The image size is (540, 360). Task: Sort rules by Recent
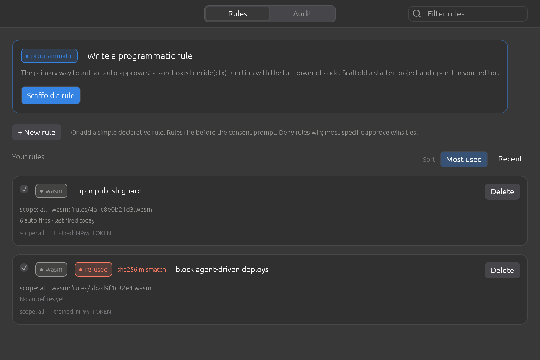(x=510, y=159)
